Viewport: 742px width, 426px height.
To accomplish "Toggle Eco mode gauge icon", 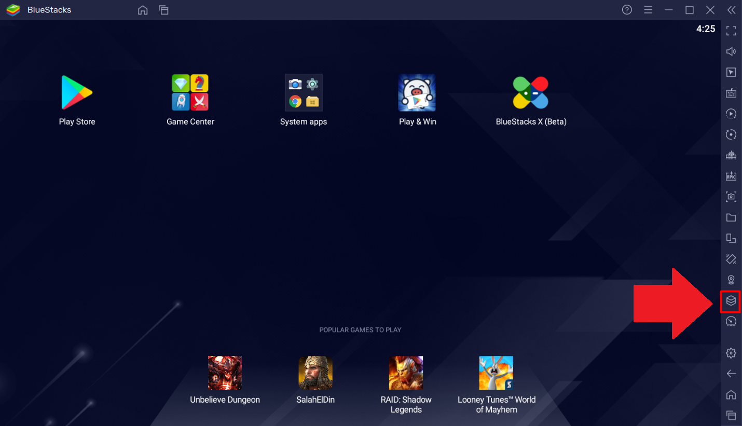I will coord(731,321).
